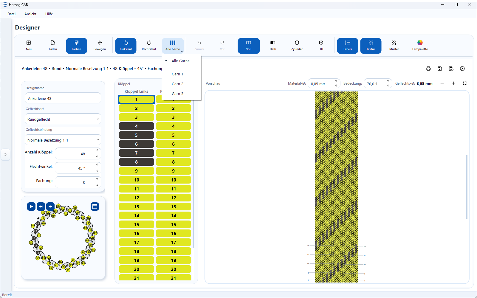Open the Farbpalette color wheel
This screenshot has width=477, height=298.
tap(420, 46)
